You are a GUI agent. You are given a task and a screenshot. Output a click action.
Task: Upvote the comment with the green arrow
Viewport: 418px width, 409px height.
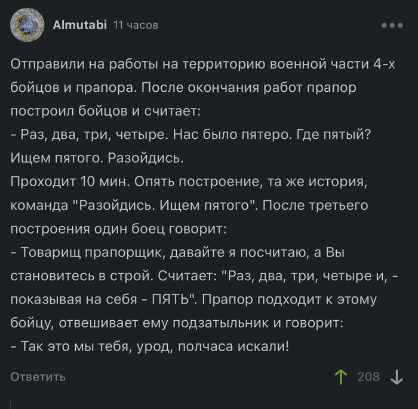click(341, 377)
